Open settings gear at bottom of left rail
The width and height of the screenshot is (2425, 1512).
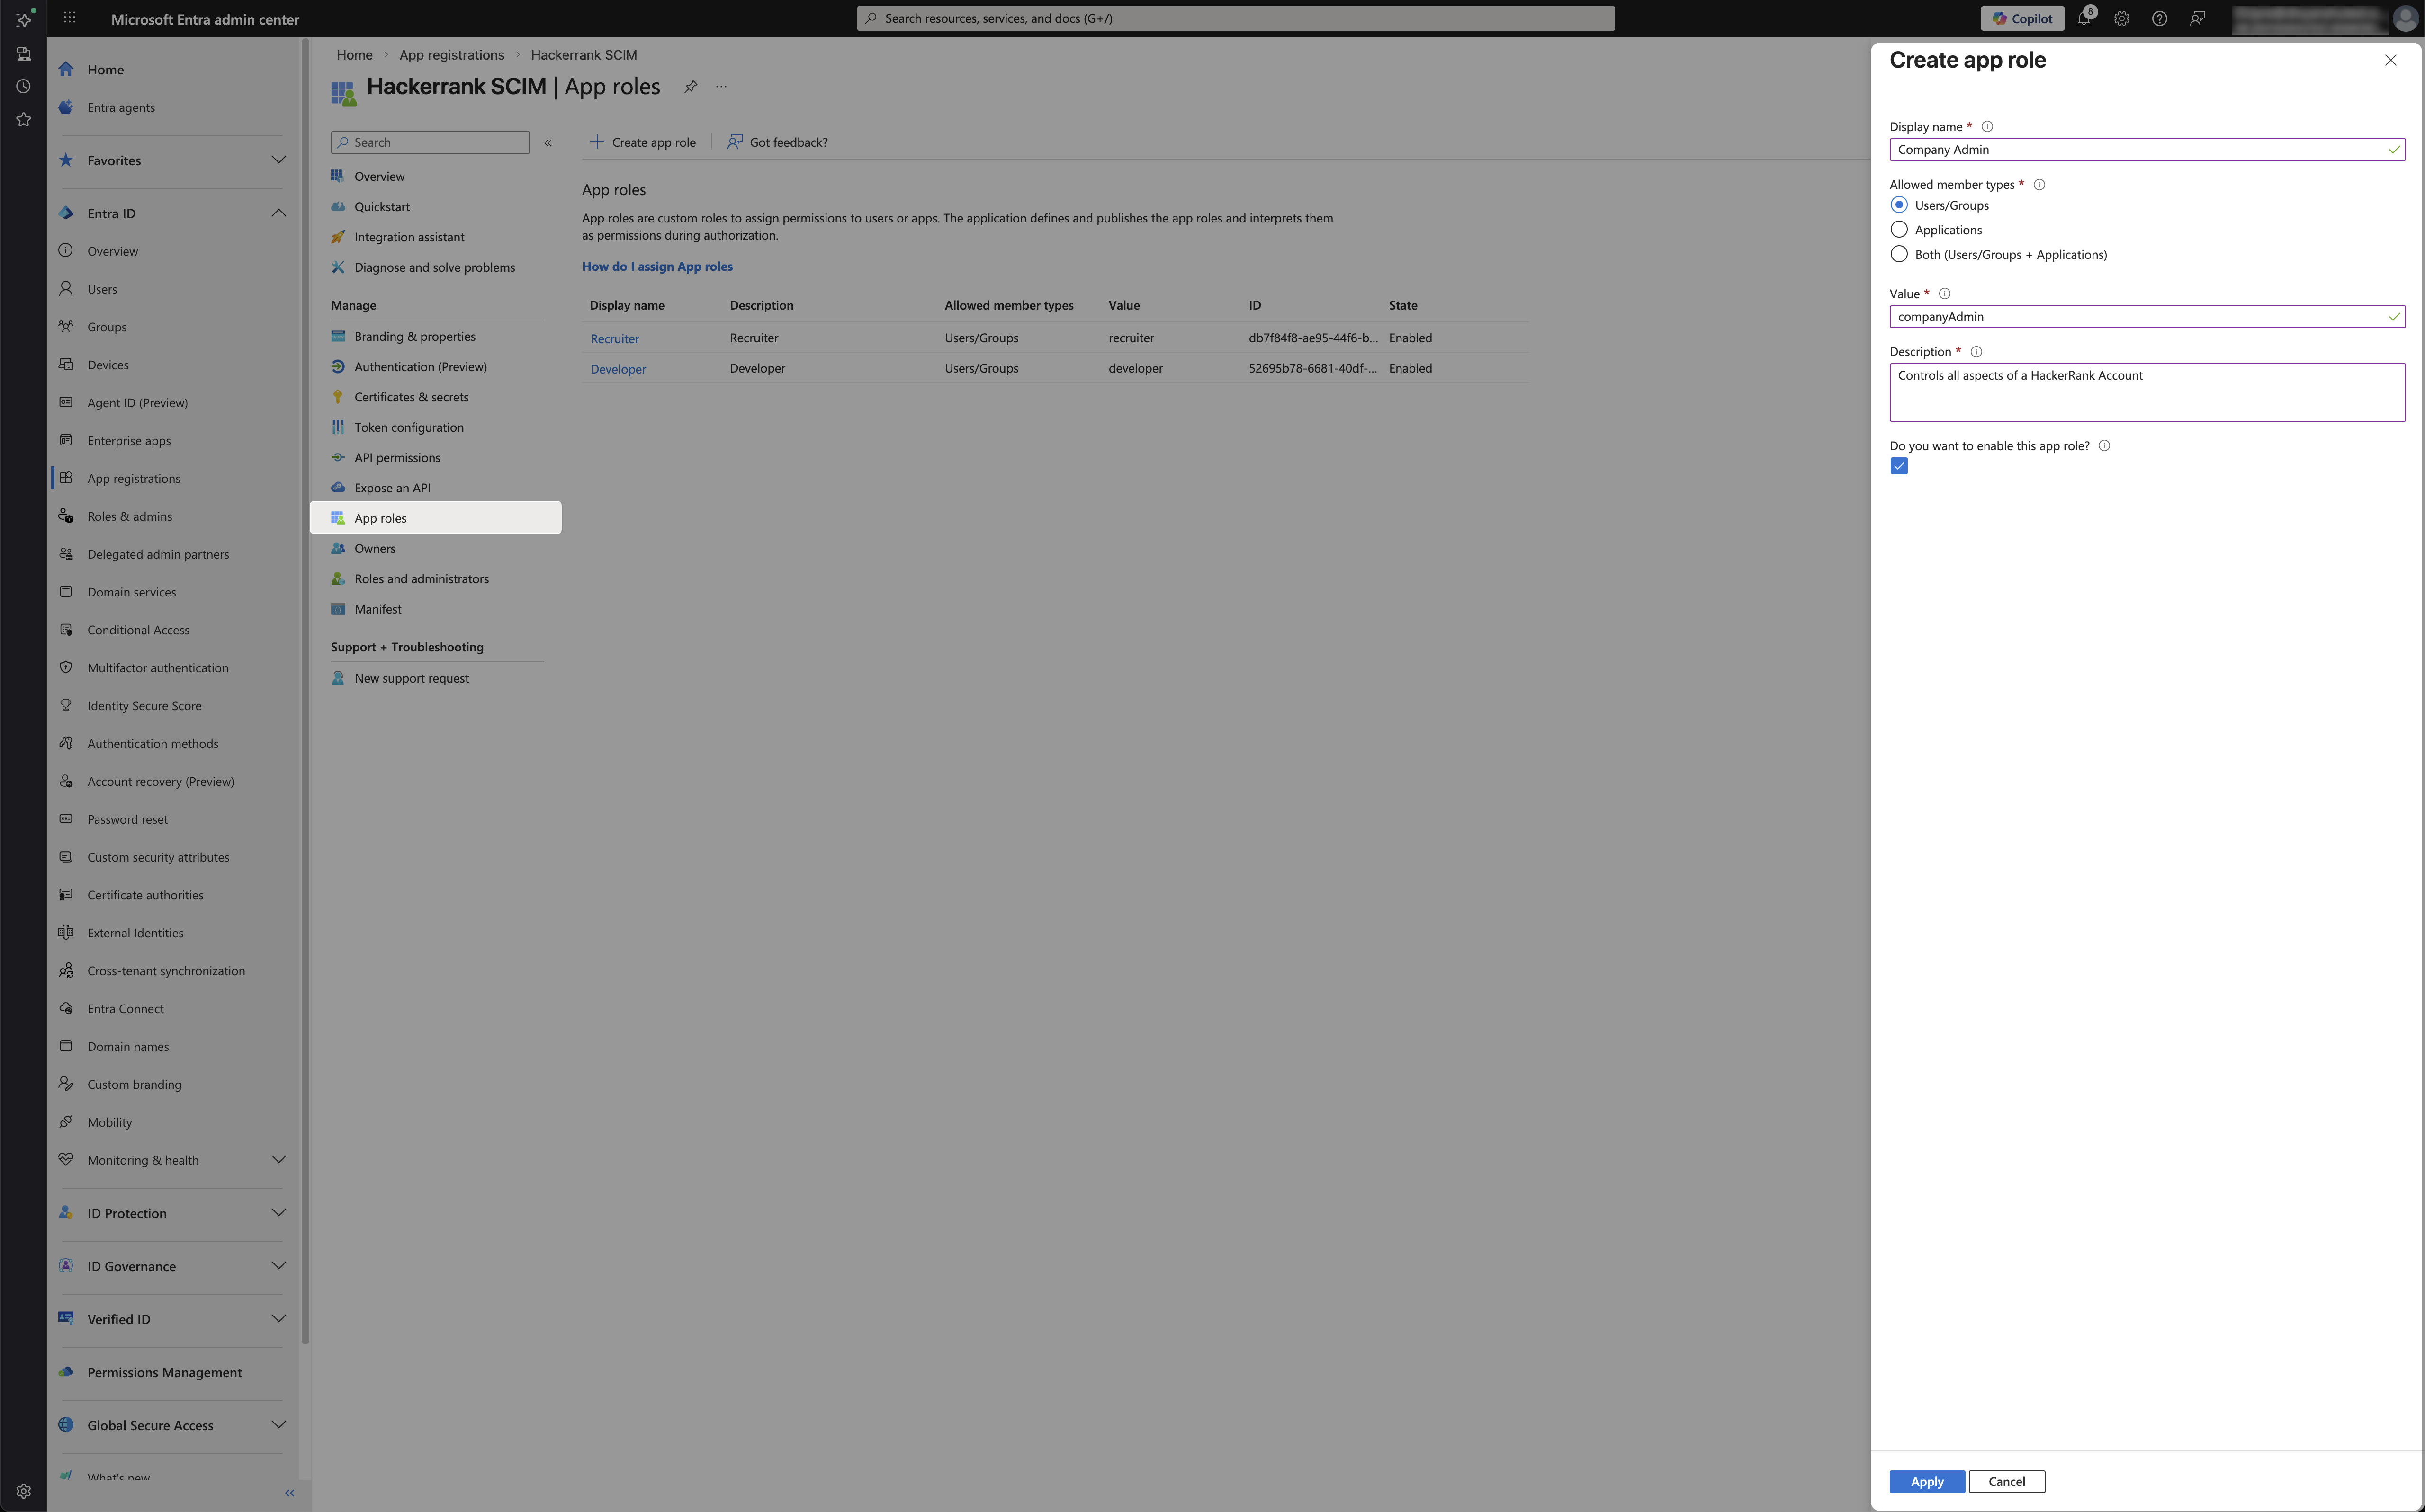tap(24, 1491)
